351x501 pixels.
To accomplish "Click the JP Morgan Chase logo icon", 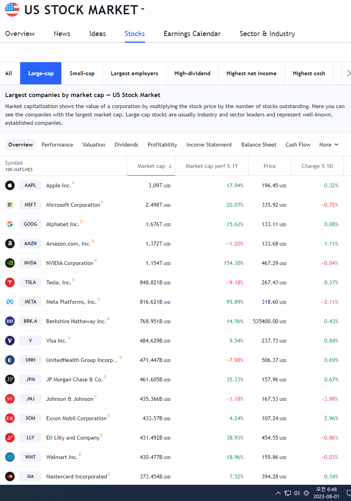I will pyautogui.click(x=10, y=379).
